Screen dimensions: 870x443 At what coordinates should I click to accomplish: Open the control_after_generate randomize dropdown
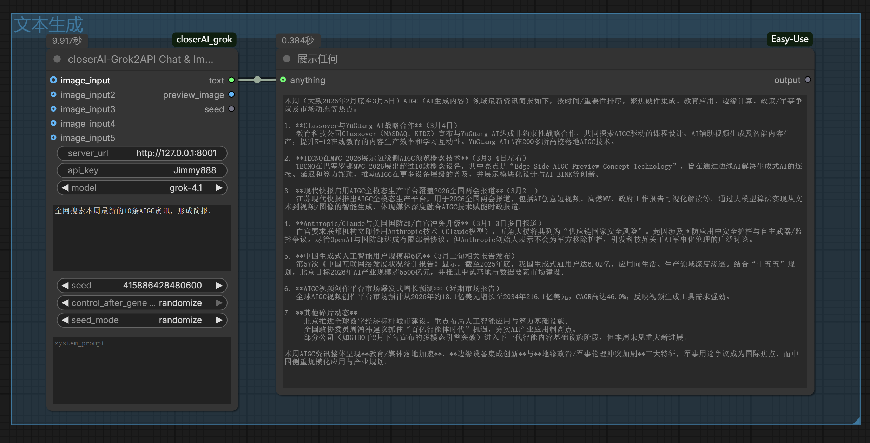pyautogui.click(x=180, y=303)
